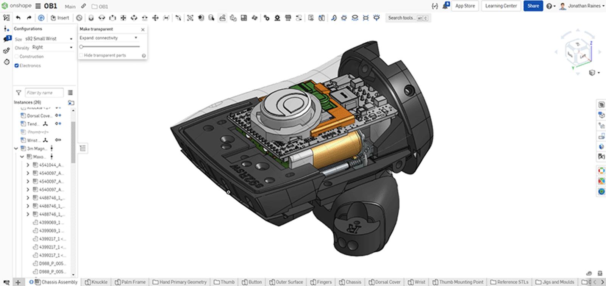
Task: Click the undo arrow in the toolbar
Action: pos(18,18)
